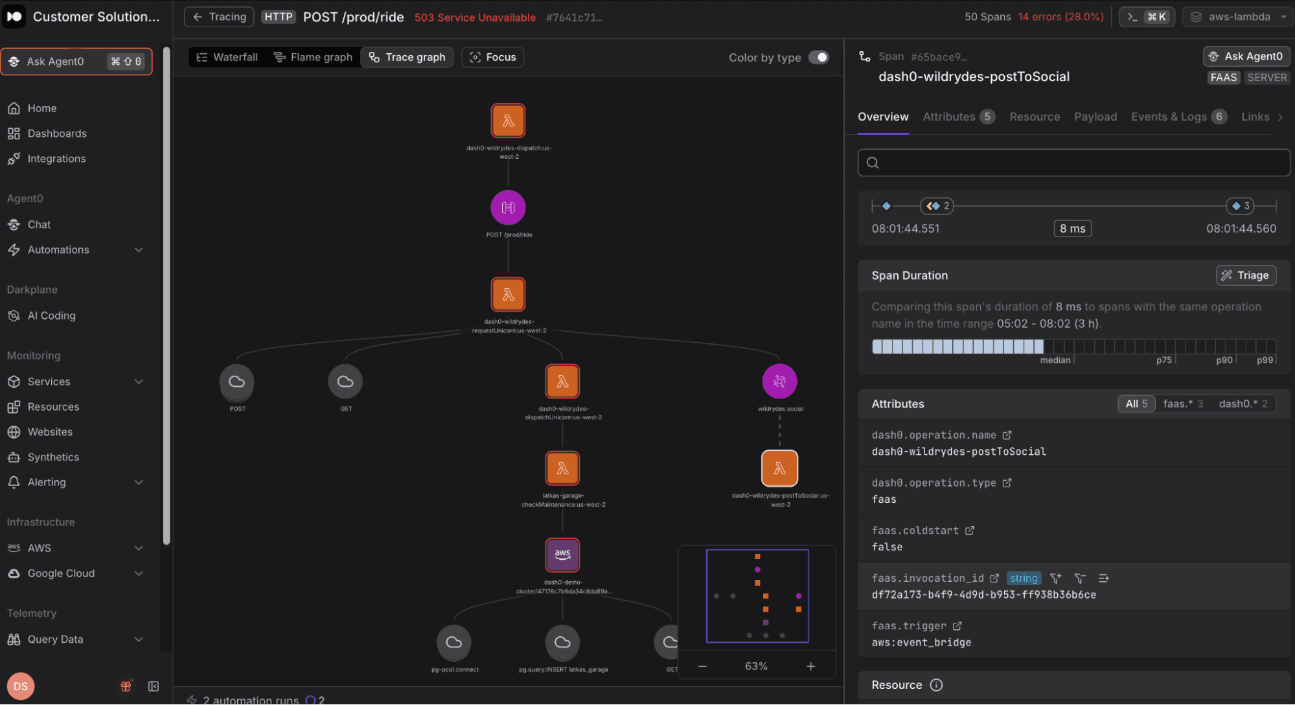1295x705 pixels.
Task: Switch to the Waterfall view
Action: click(x=227, y=58)
